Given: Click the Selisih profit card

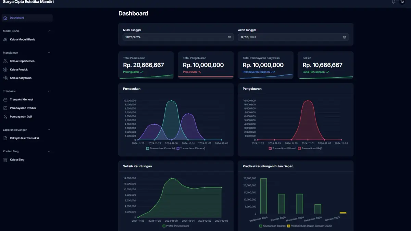Looking at the screenshot, I should pos(325,65).
